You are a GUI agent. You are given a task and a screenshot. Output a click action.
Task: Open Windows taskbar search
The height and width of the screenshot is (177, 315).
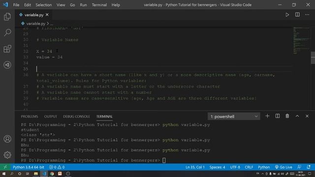click(x=12, y=174)
